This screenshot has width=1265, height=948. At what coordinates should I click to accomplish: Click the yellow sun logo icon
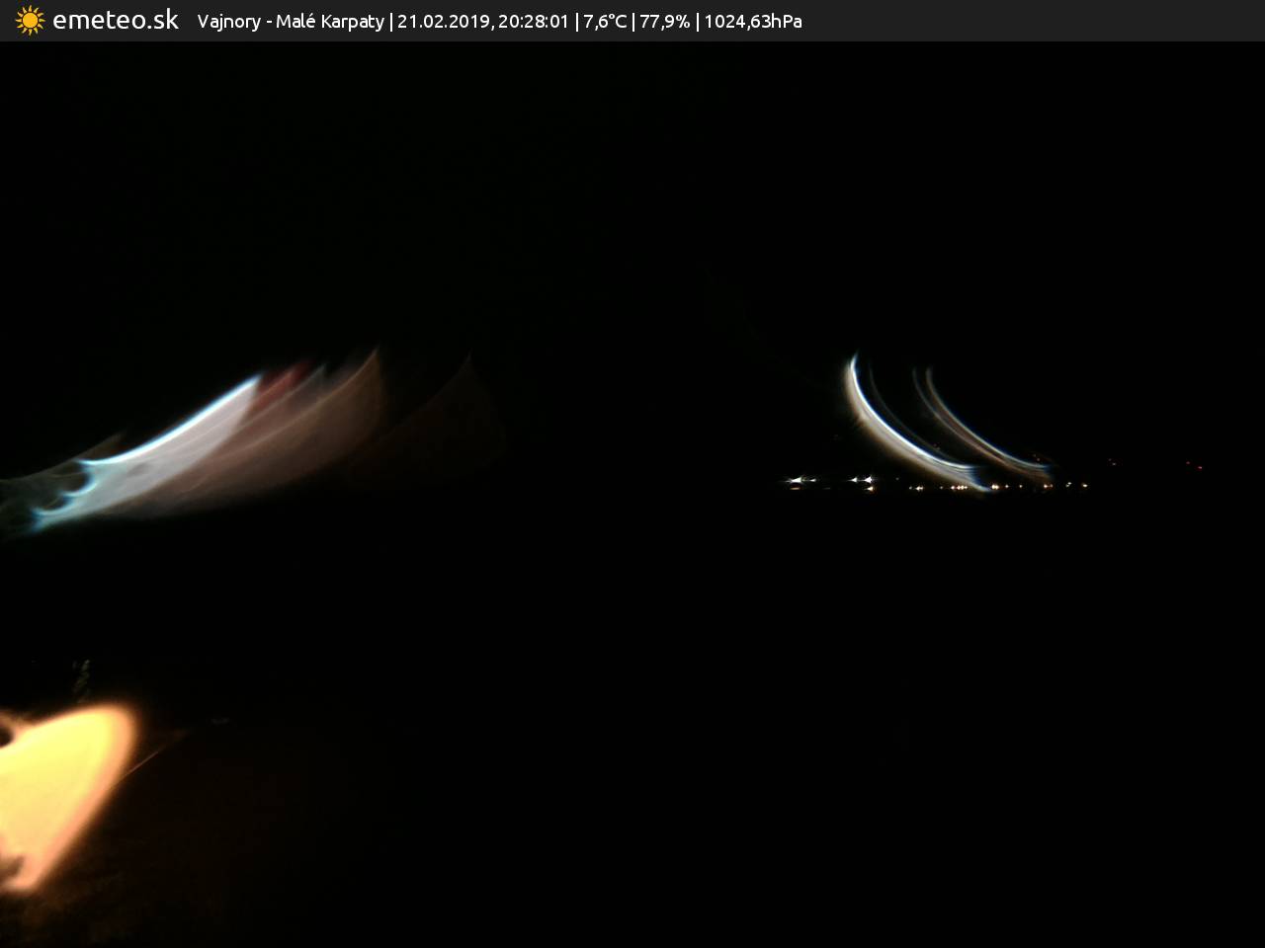pos(30,21)
